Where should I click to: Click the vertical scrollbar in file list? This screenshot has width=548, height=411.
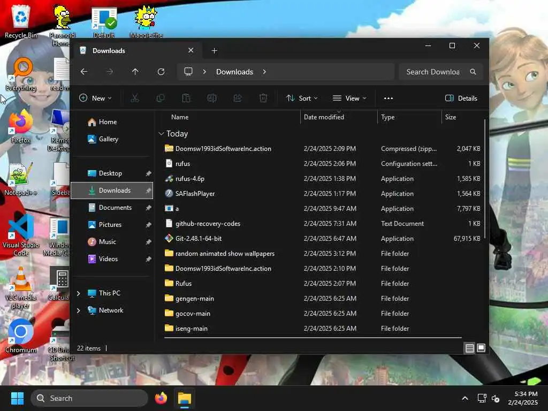485,179
